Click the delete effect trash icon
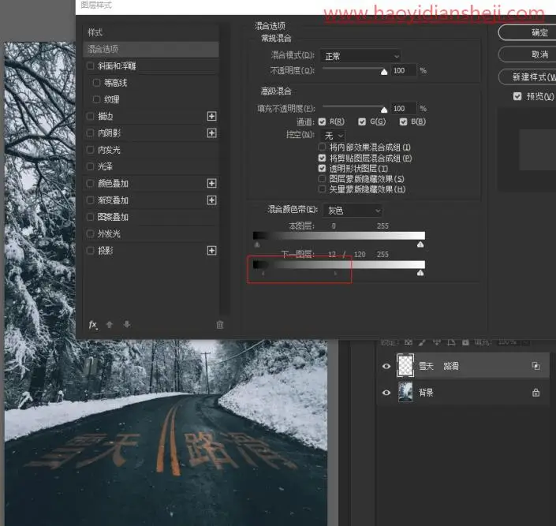The image size is (556, 526). (x=220, y=325)
